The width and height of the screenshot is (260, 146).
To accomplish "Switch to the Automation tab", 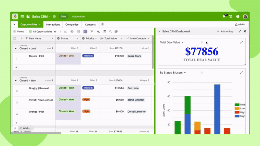I will tap(78, 17).
